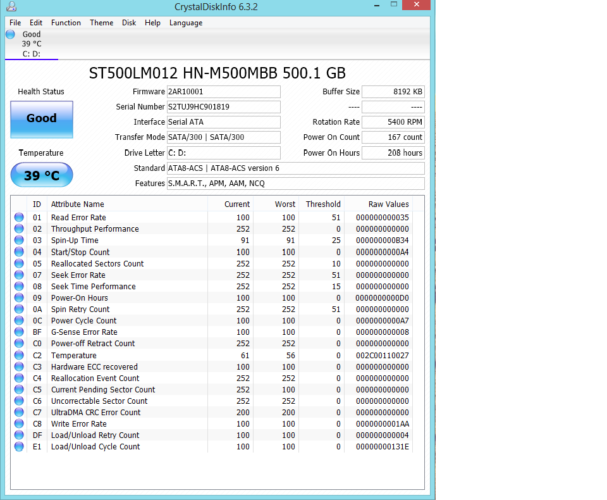The image size is (607, 500).
Task: Click the Transfer Mode field
Action: pos(224,137)
